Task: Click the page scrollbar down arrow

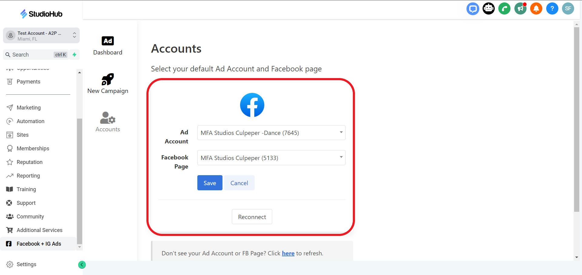Action: 577,257
